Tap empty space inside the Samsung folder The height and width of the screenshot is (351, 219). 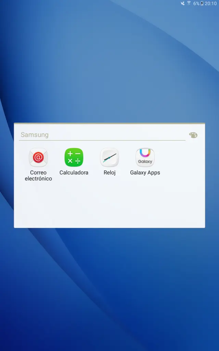point(109,206)
